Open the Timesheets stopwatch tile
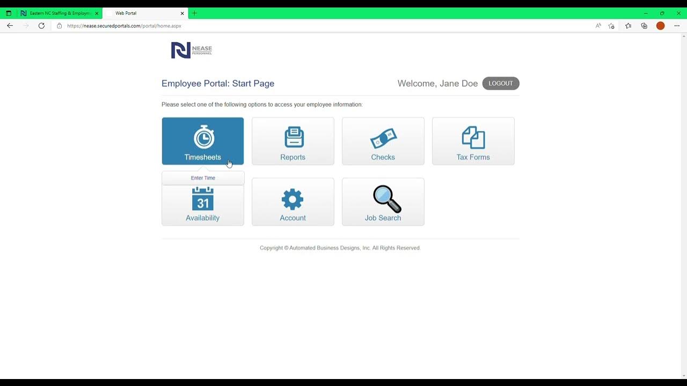687x386 pixels. [203, 141]
